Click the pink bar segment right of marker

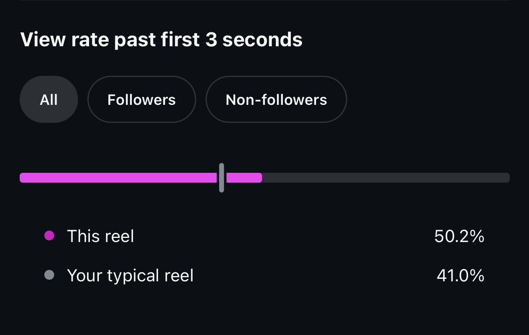(243, 178)
